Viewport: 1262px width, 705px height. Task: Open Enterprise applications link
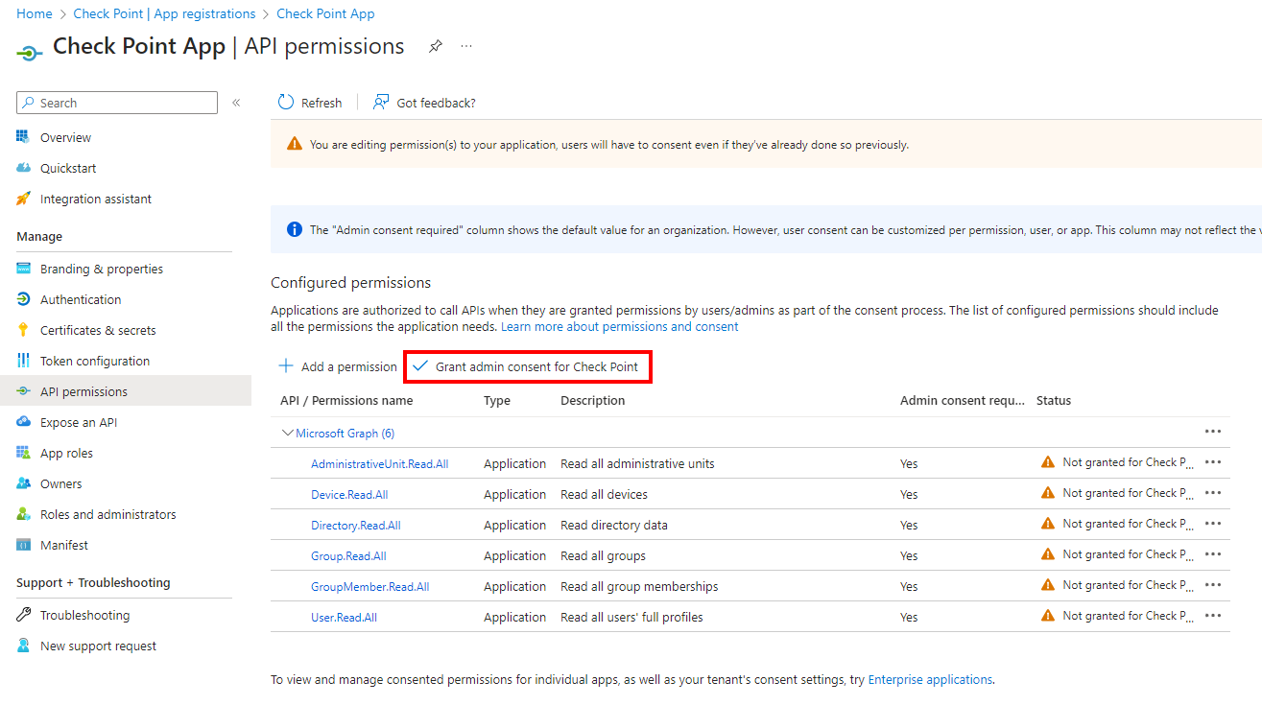click(929, 679)
